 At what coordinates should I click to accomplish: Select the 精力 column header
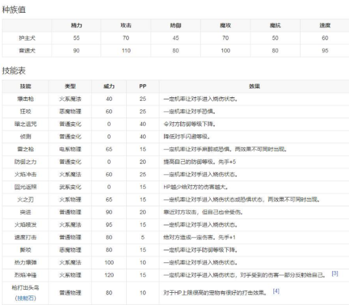tap(76, 26)
